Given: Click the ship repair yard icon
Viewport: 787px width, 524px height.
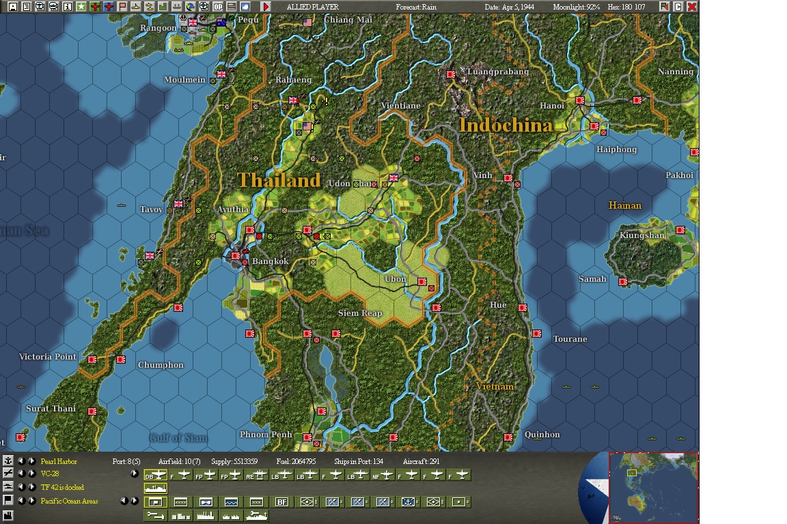Looking at the screenshot, I should click(256, 516).
